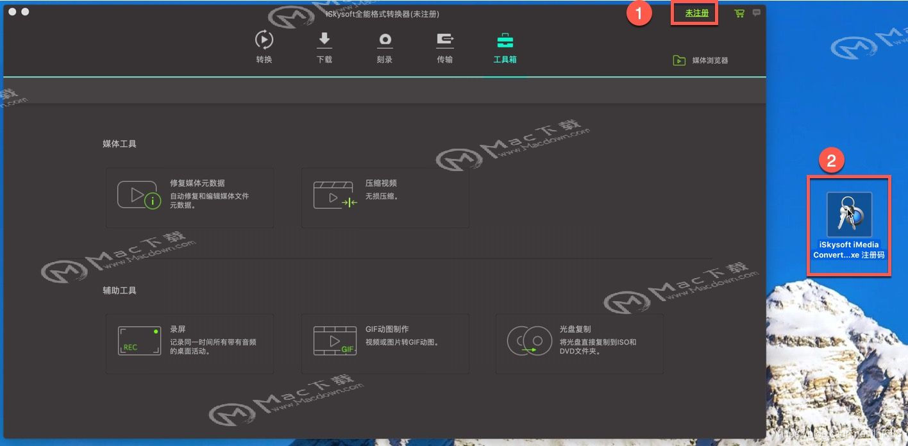
Task: Click the window minimize dot button
Action: [25, 12]
